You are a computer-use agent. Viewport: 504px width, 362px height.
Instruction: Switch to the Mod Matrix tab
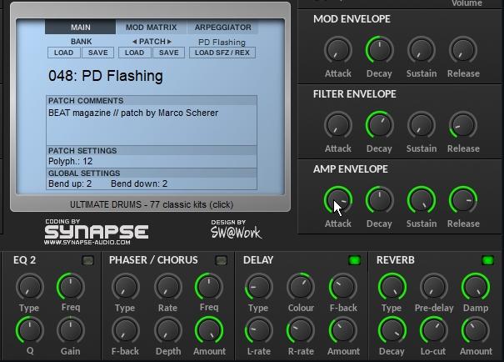[151, 28]
